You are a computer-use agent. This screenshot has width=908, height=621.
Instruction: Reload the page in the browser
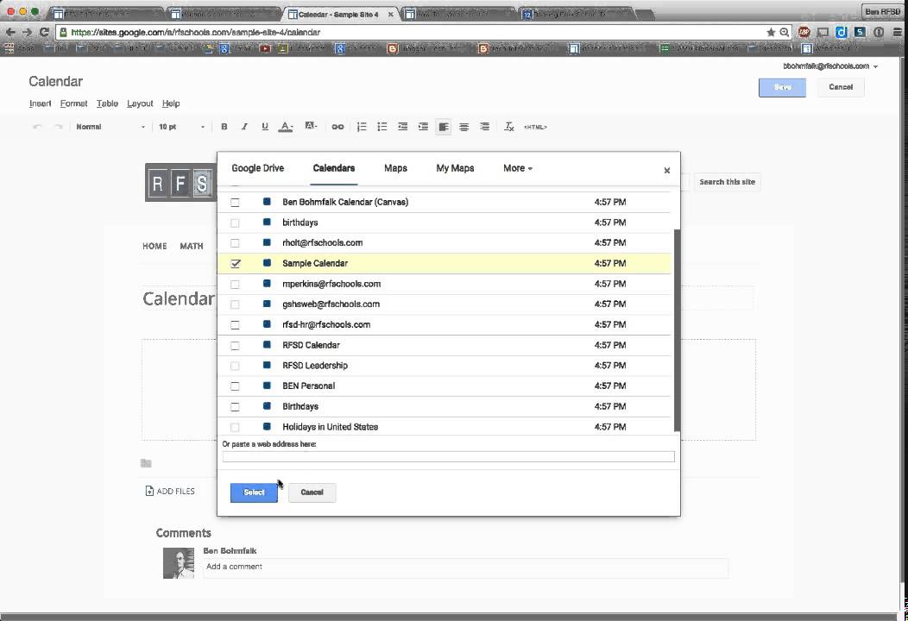click(x=44, y=33)
